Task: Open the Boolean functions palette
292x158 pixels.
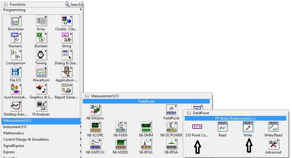Action: [41, 38]
